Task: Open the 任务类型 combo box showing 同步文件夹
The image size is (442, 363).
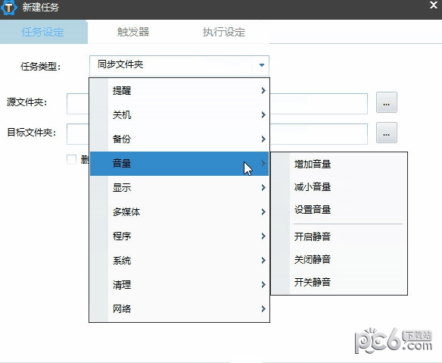Action: pyautogui.click(x=179, y=65)
